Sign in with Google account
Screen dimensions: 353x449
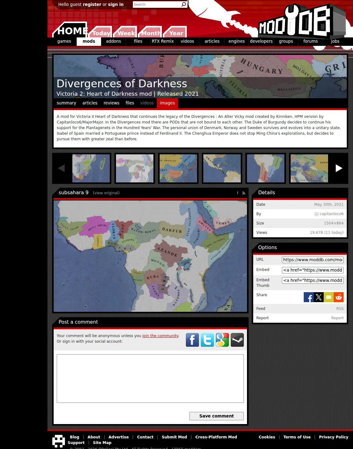(x=222, y=340)
